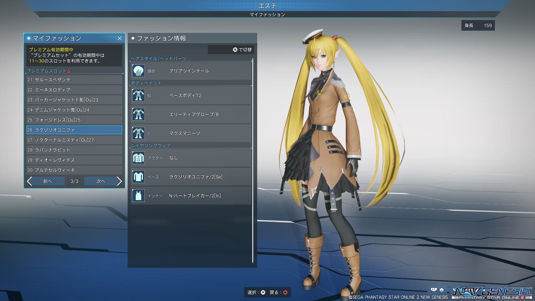Click the レイヤリングウェア section header
535x301 pixels.
point(151,145)
